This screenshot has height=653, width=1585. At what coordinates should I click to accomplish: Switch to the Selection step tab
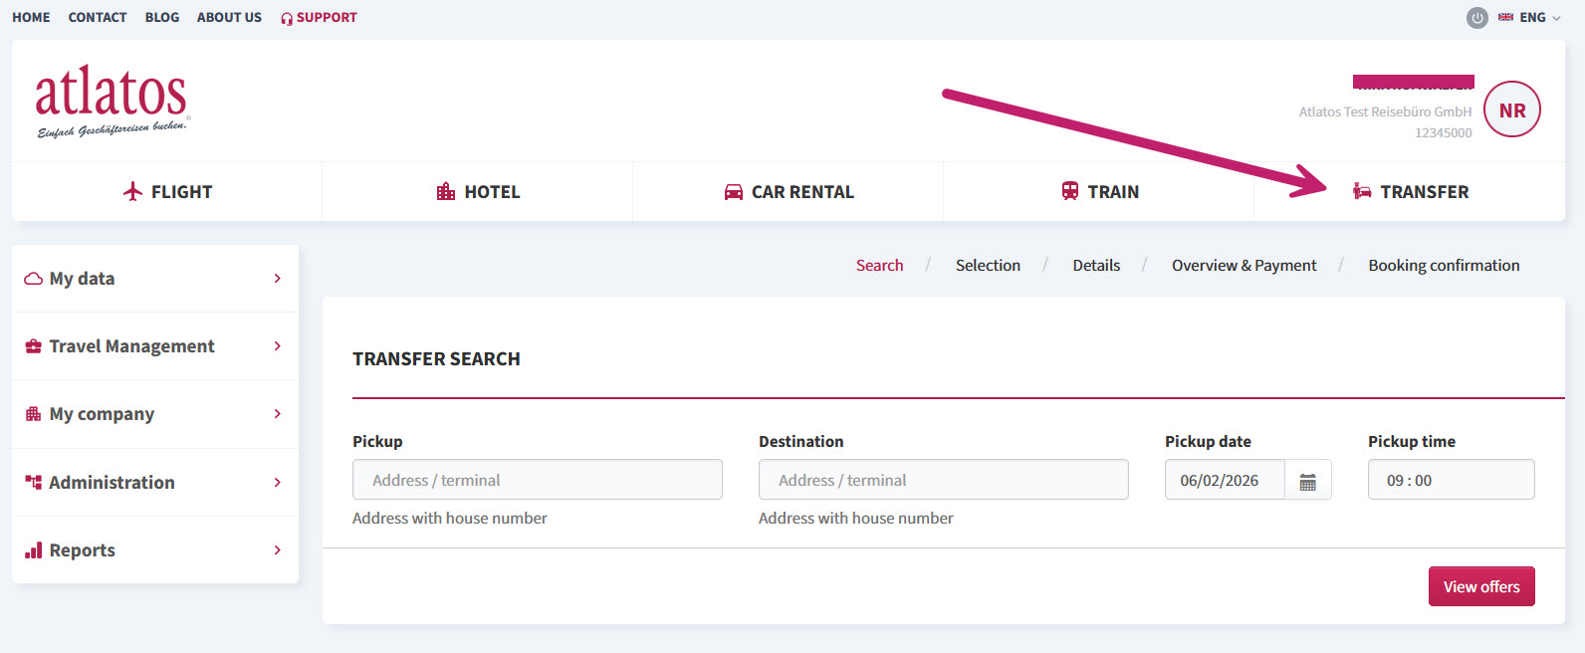(x=988, y=265)
